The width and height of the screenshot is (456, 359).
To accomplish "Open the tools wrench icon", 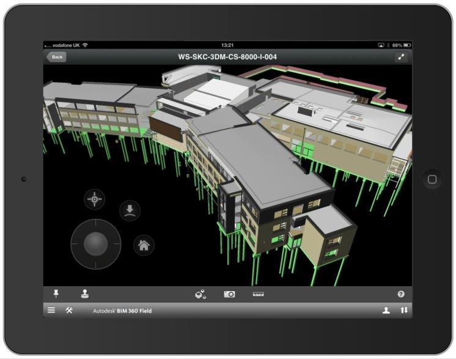I will (x=69, y=310).
